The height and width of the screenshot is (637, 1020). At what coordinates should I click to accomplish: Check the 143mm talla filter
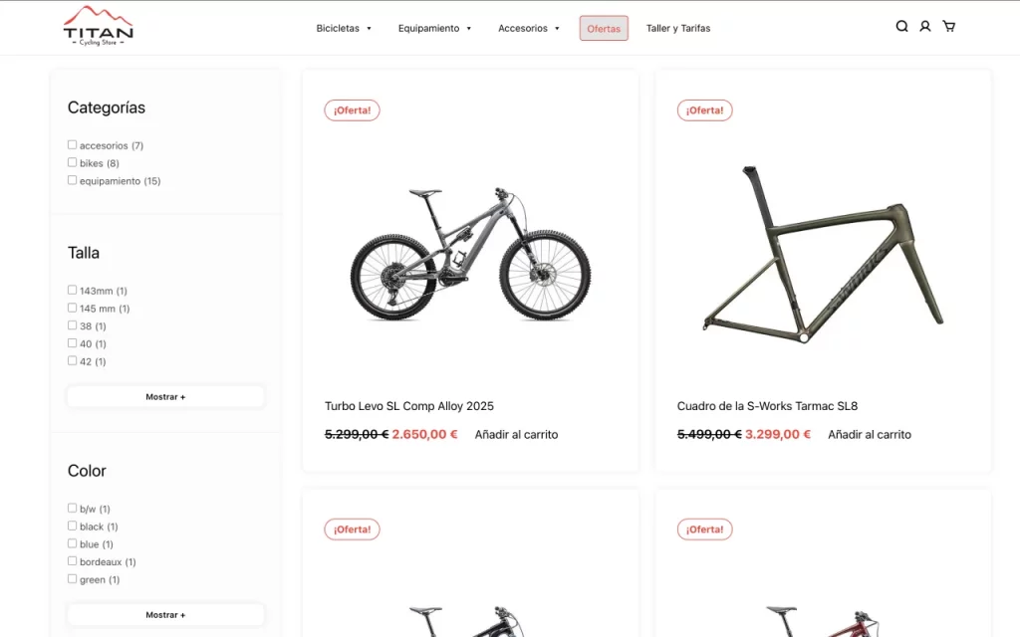72,289
